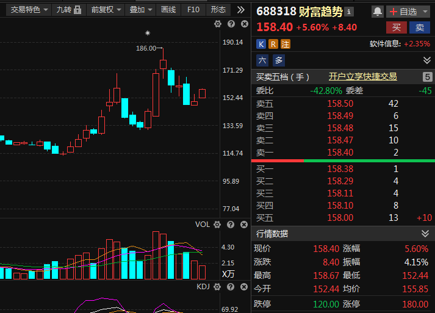Open the 前复权 adjustment dropdown

pyautogui.click(x=106, y=10)
